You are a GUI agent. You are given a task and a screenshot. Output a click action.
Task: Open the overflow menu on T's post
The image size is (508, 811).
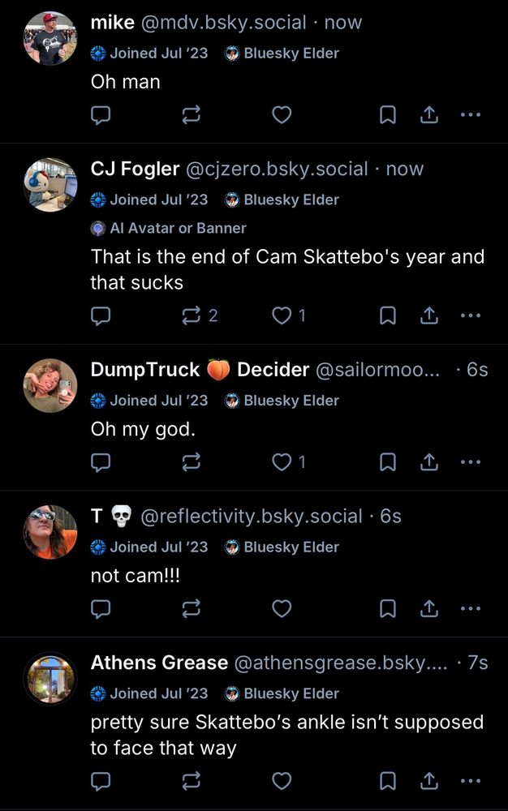pos(471,607)
